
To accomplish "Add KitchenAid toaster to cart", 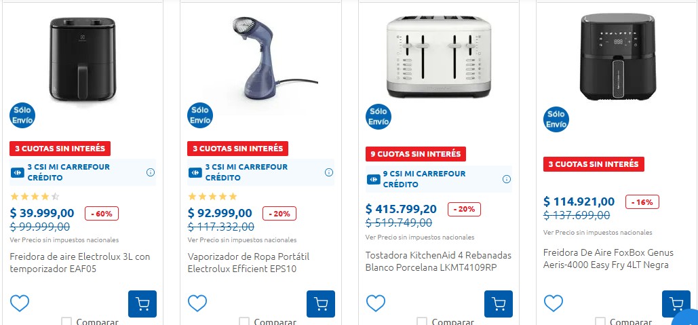I will [x=499, y=304].
